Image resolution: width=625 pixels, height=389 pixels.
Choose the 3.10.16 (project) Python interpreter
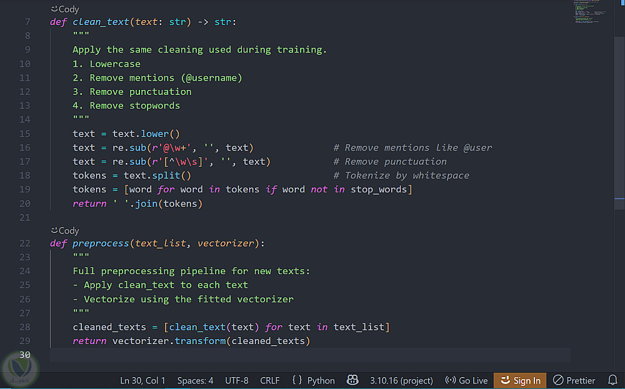pos(401,380)
